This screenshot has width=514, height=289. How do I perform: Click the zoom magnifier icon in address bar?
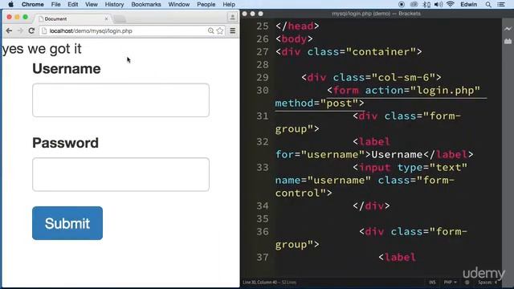(210, 31)
